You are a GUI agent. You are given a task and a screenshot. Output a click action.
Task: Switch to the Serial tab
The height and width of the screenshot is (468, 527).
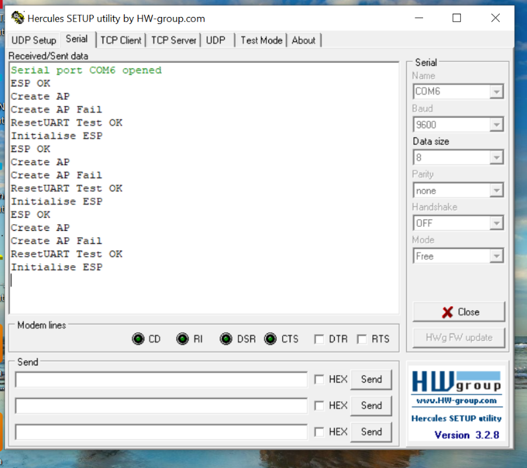[x=77, y=39]
